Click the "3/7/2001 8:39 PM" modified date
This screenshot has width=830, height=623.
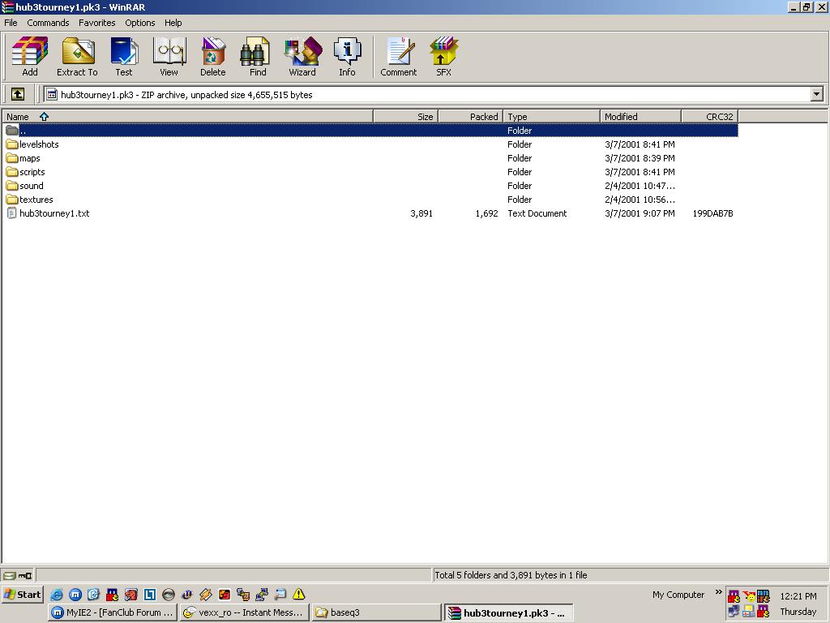(x=640, y=158)
